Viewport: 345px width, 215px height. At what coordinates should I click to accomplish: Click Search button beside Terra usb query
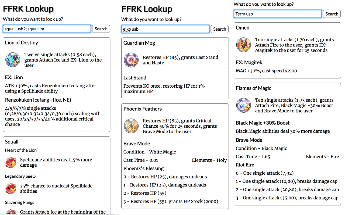pyautogui.click(x=332, y=14)
